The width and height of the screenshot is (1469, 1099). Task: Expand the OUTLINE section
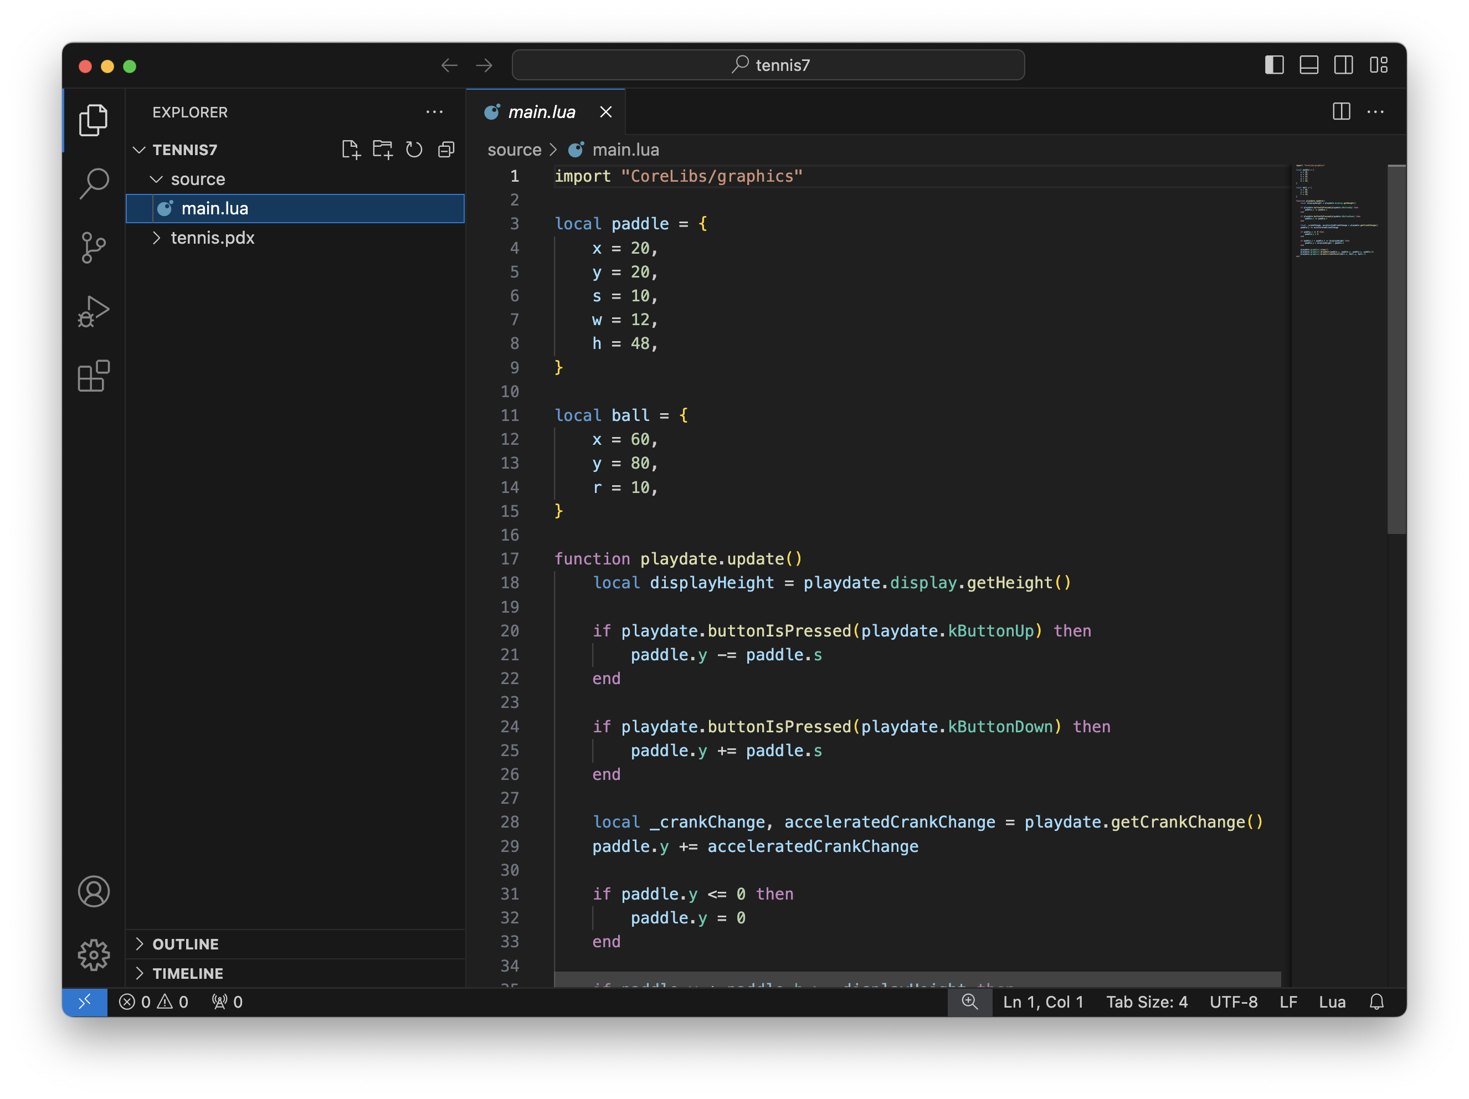(x=295, y=943)
